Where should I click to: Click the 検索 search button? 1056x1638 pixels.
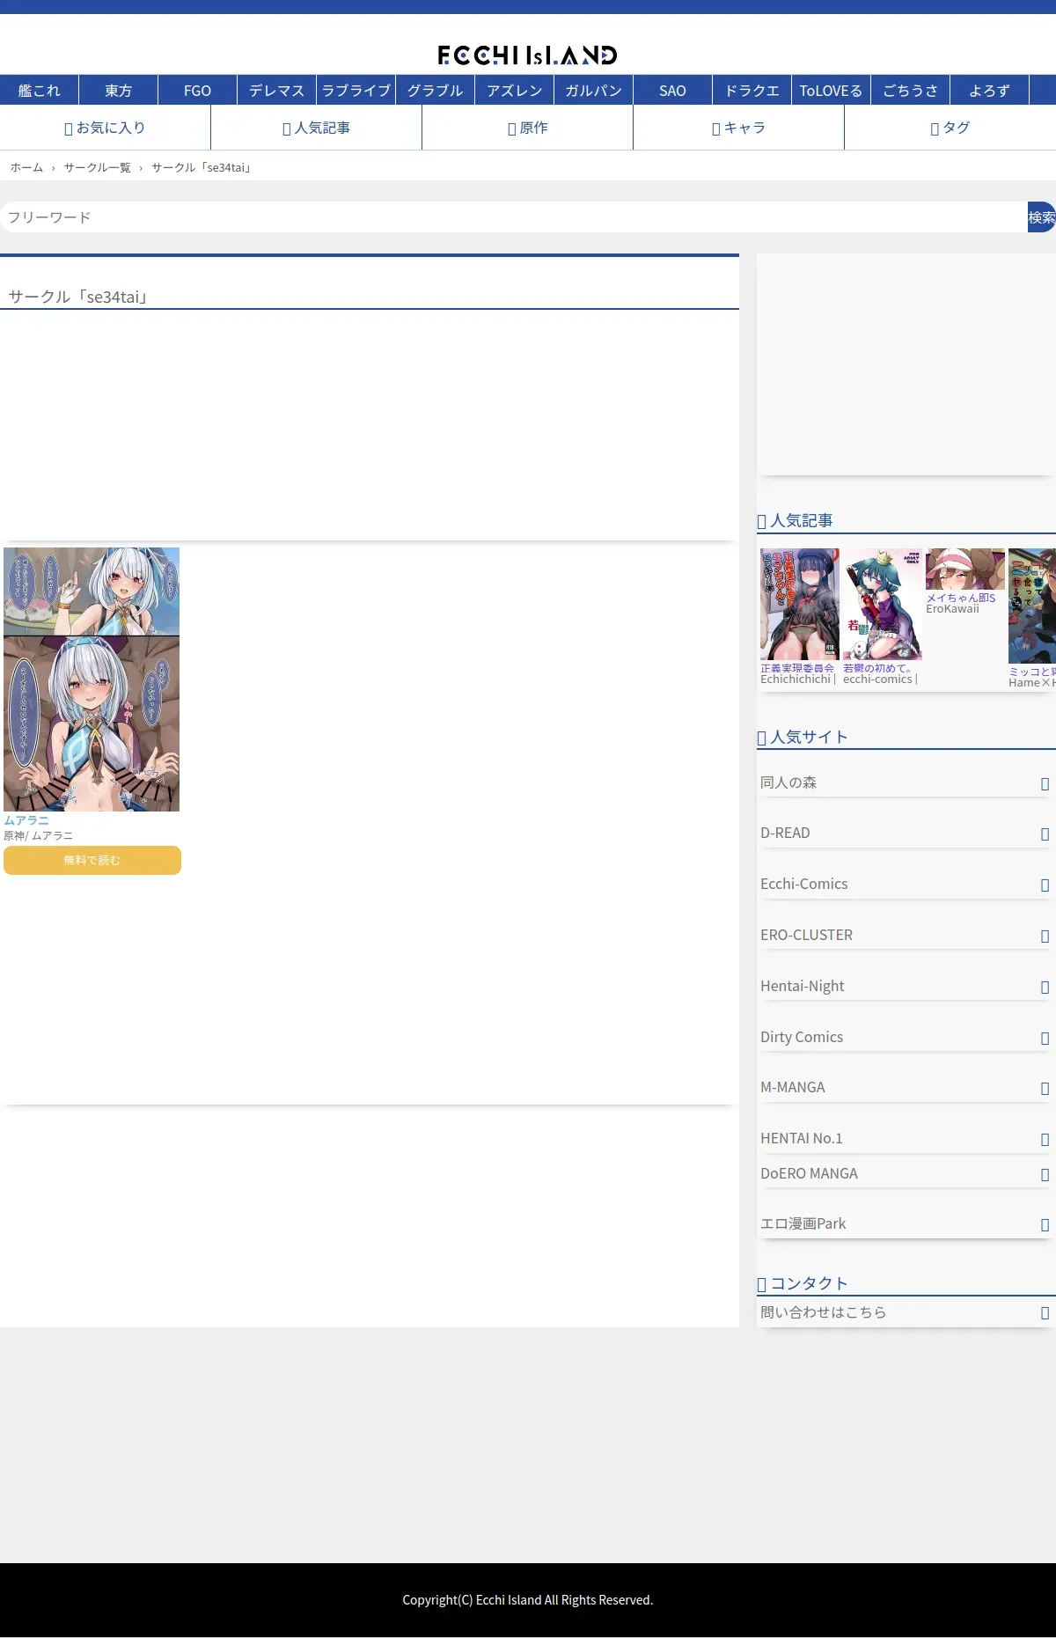coord(1042,217)
